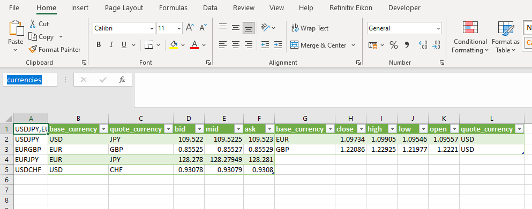Open Format as Table menu
The height and width of the screenshot is (209, 532).
coord(506,37)
